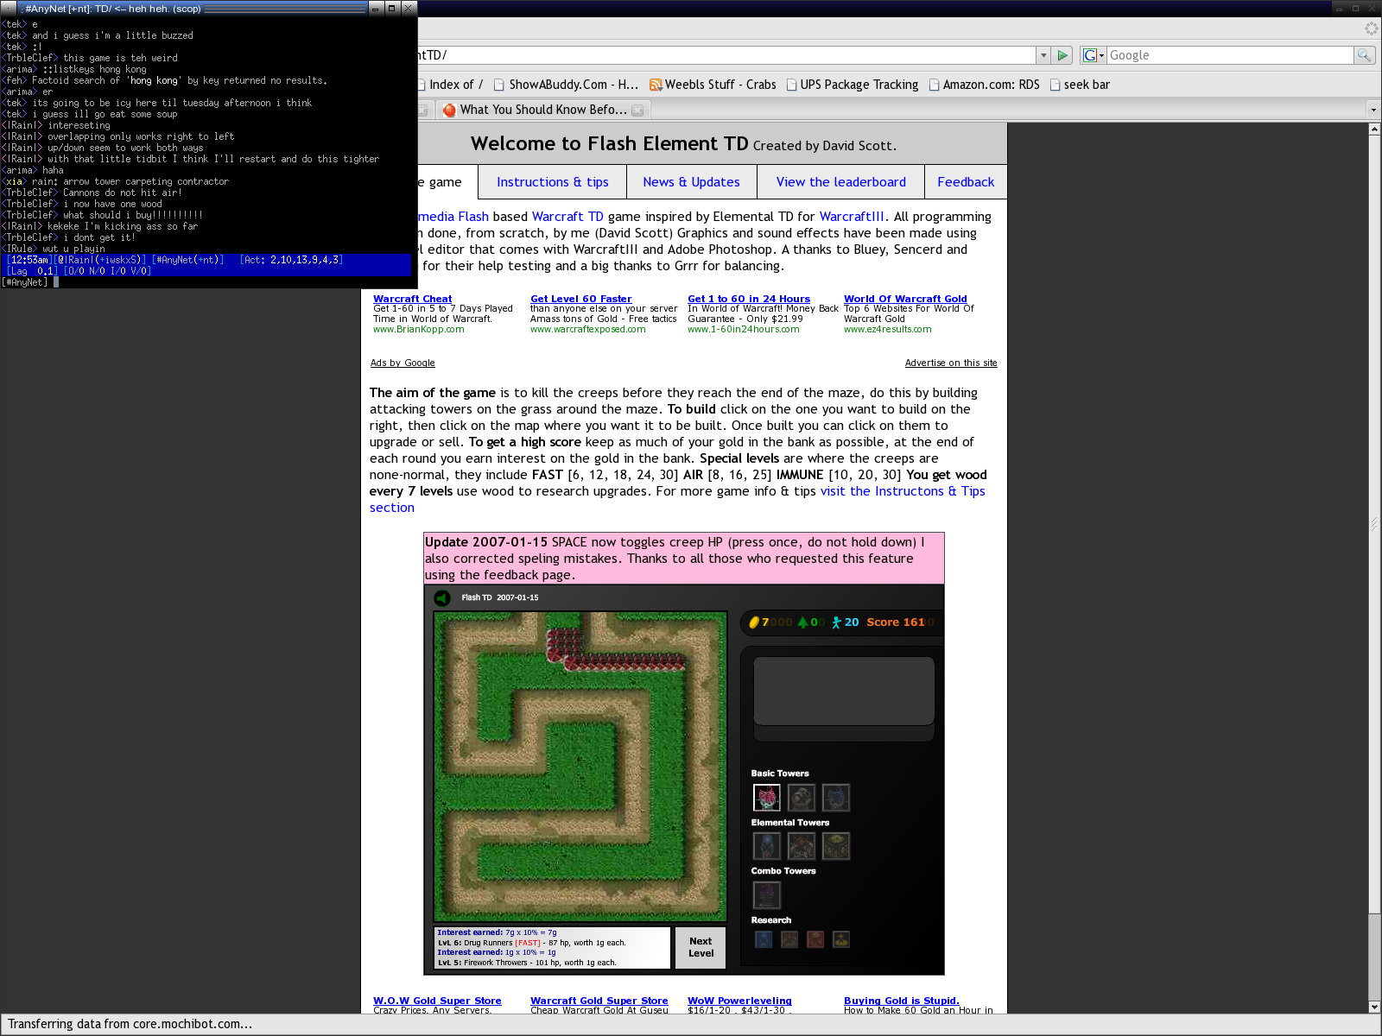Click the Next Level button in game
The width and height of the screenshot is (1382, 1036).
point(701,947)
